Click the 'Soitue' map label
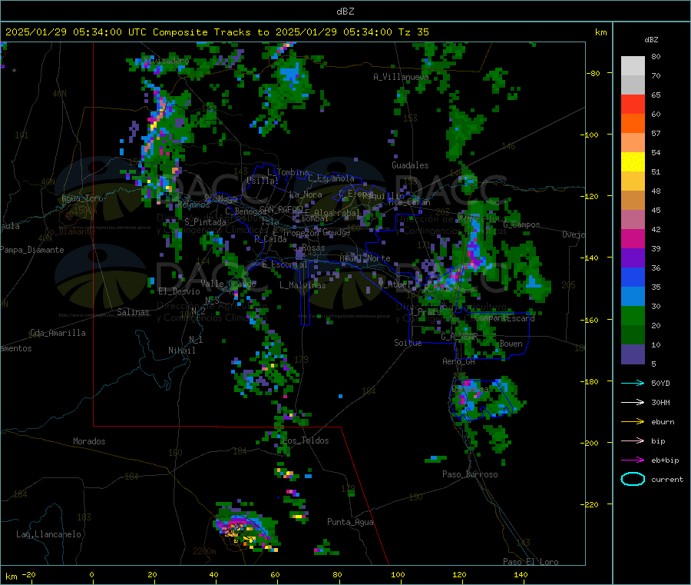The width and height of the screenshot is (691, 585). tap(408, 343)
